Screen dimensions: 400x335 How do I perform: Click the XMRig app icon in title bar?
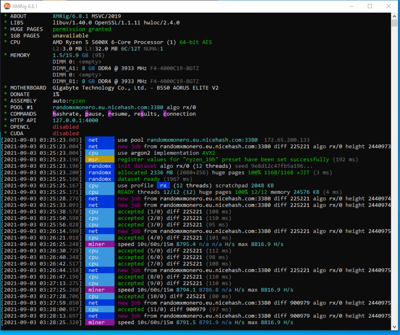pyautogui.click(x=7, y=6)
